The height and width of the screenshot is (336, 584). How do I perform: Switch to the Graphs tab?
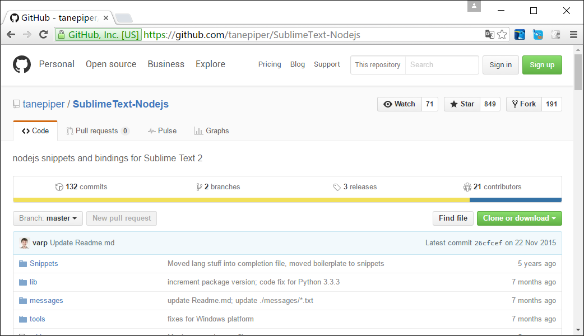point(211,131)
